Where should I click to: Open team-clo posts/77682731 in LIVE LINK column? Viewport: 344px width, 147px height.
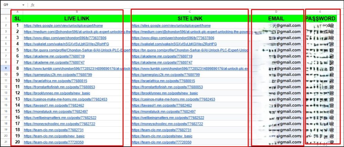(54, 130)
